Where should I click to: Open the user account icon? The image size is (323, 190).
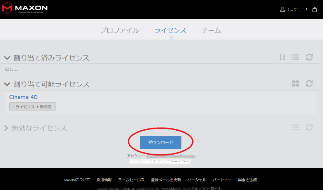pos(283,9)
